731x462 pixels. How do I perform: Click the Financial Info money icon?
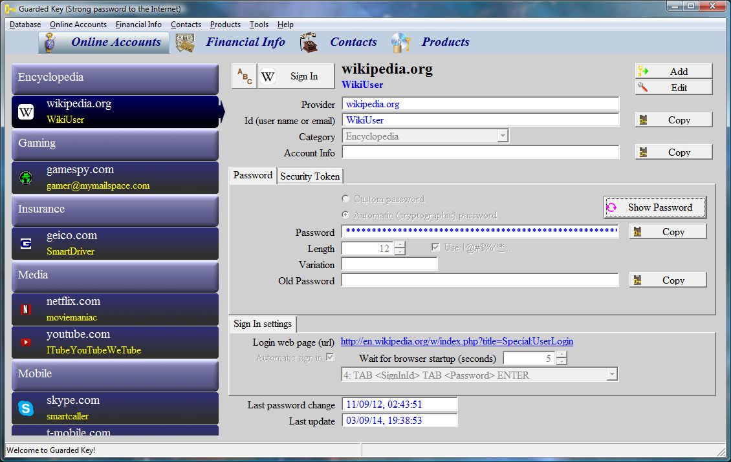click(185, 43)
